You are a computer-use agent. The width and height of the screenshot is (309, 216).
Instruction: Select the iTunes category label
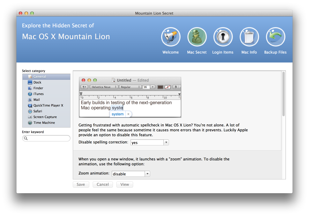coord(38,94)
